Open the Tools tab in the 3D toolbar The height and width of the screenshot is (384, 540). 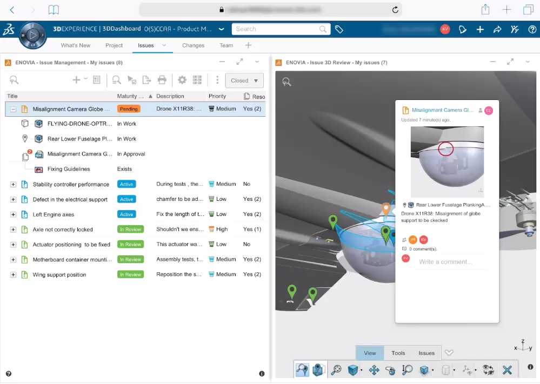[398, 353]
